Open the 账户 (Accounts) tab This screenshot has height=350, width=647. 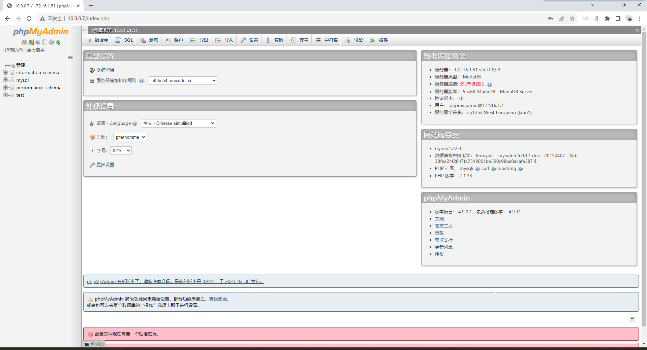pos(174,40)
